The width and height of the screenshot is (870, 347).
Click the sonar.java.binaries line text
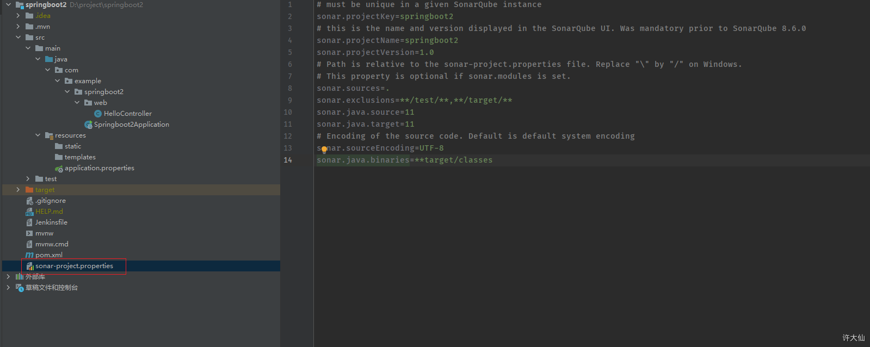tap(405, 160)
